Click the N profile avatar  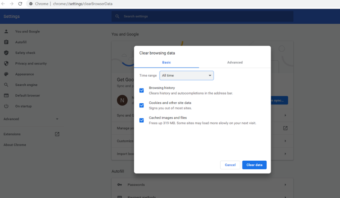pos(122,100)
